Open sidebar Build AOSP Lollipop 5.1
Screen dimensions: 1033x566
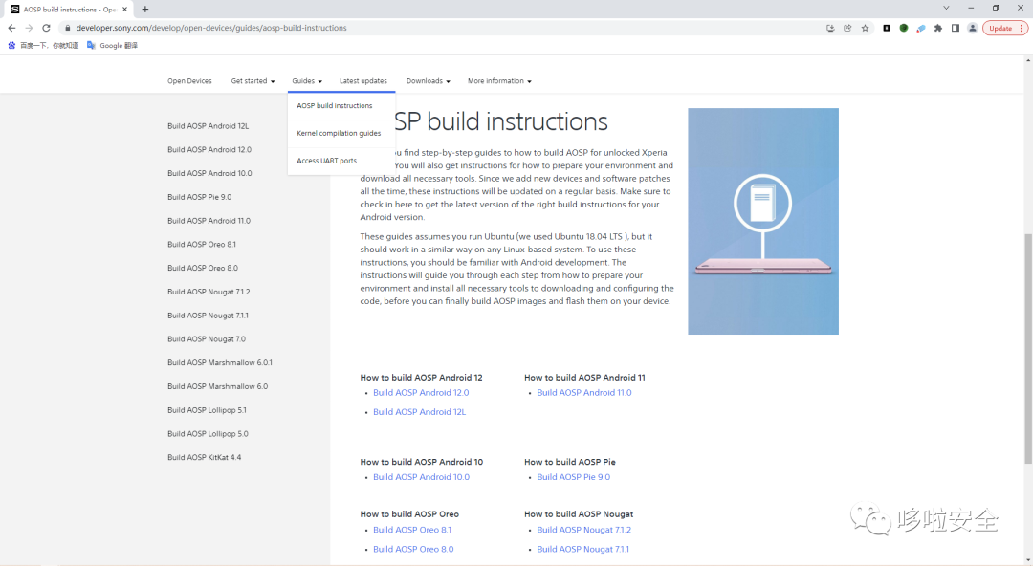[207, 410]
